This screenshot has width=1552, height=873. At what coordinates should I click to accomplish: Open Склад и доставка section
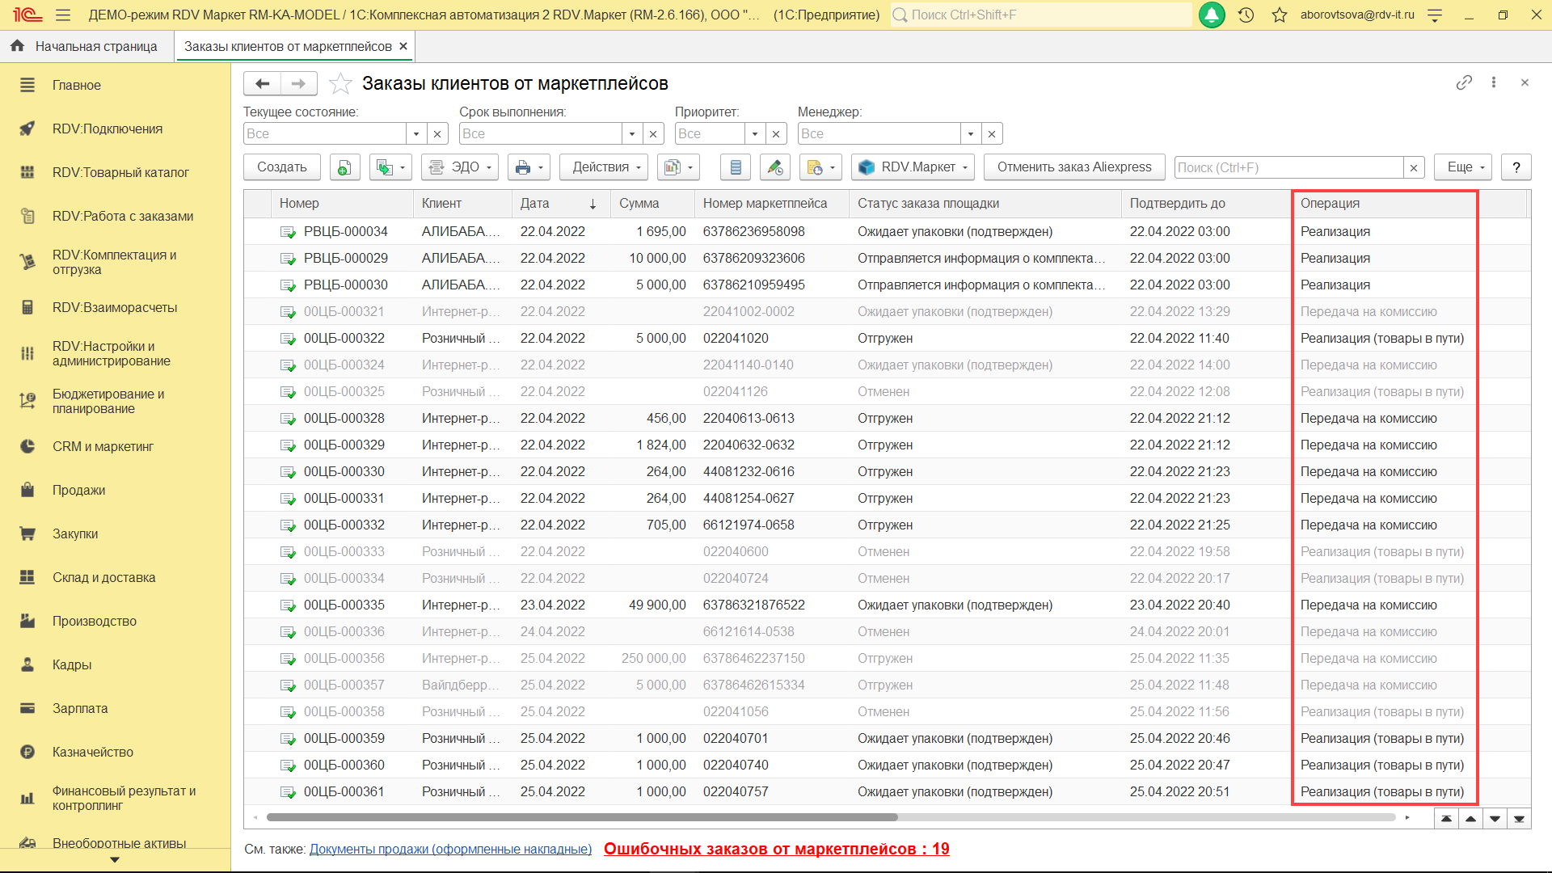pyautogui.click(x=103, y=577)
